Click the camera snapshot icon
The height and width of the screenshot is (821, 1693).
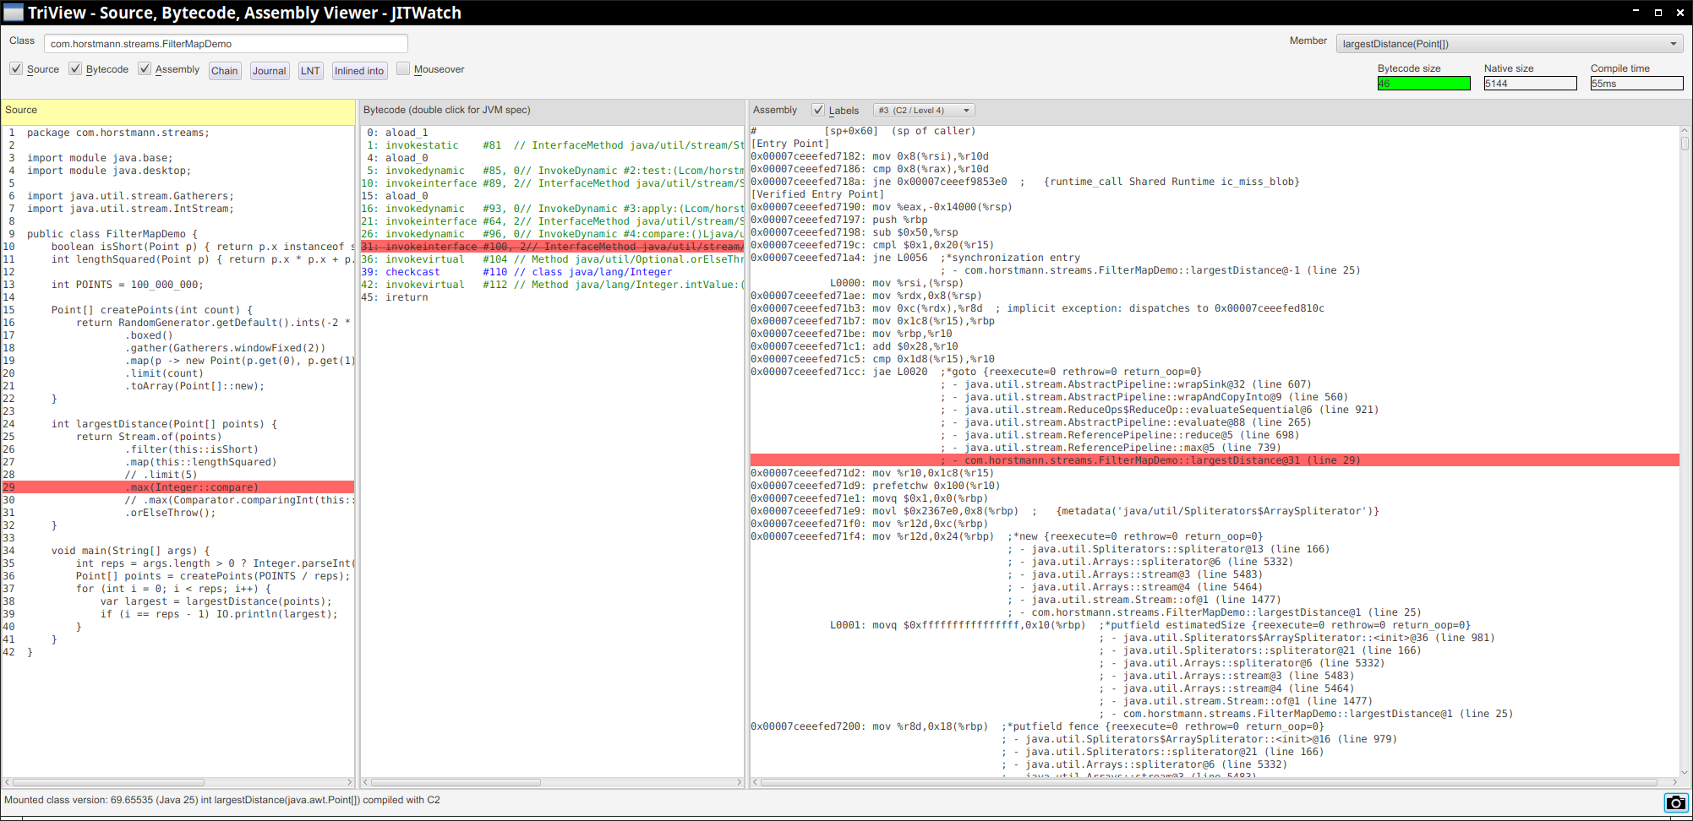pyautogui.click(x=1674, y=802)
